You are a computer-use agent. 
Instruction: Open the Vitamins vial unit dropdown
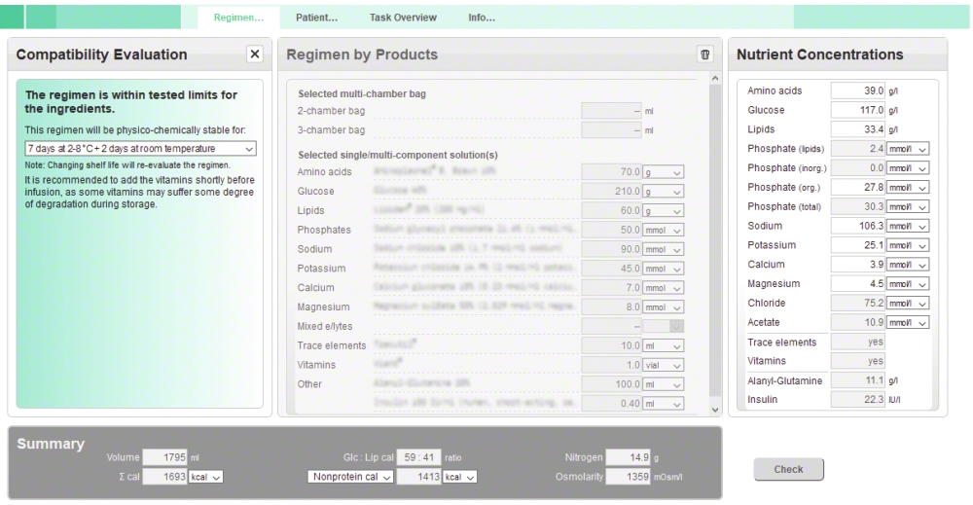point(664,365)
